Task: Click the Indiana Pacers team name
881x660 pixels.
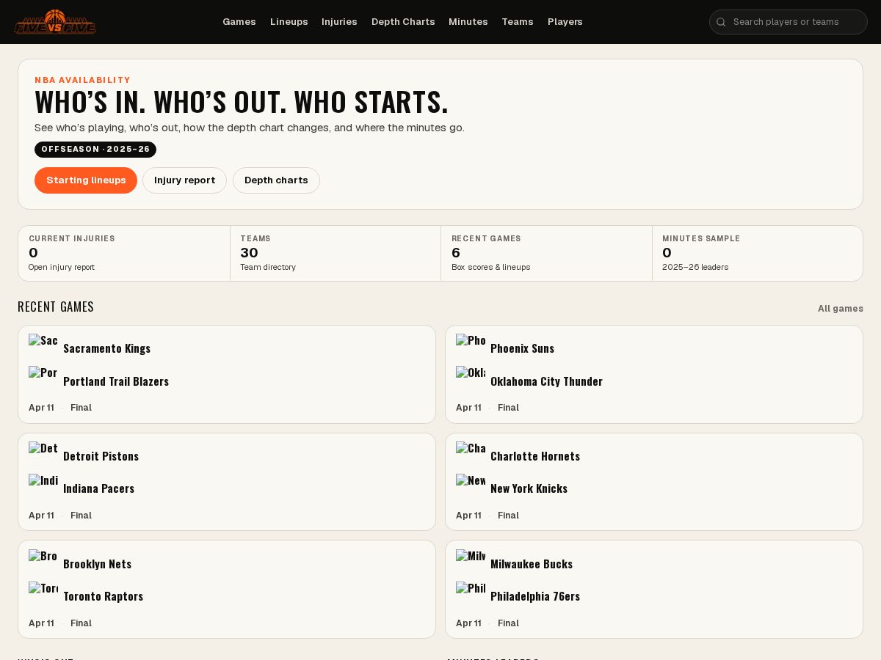Action: (98, 488)
